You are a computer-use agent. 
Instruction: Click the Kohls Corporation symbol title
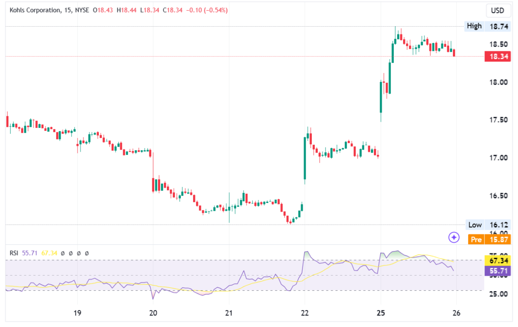pos(35,10)
